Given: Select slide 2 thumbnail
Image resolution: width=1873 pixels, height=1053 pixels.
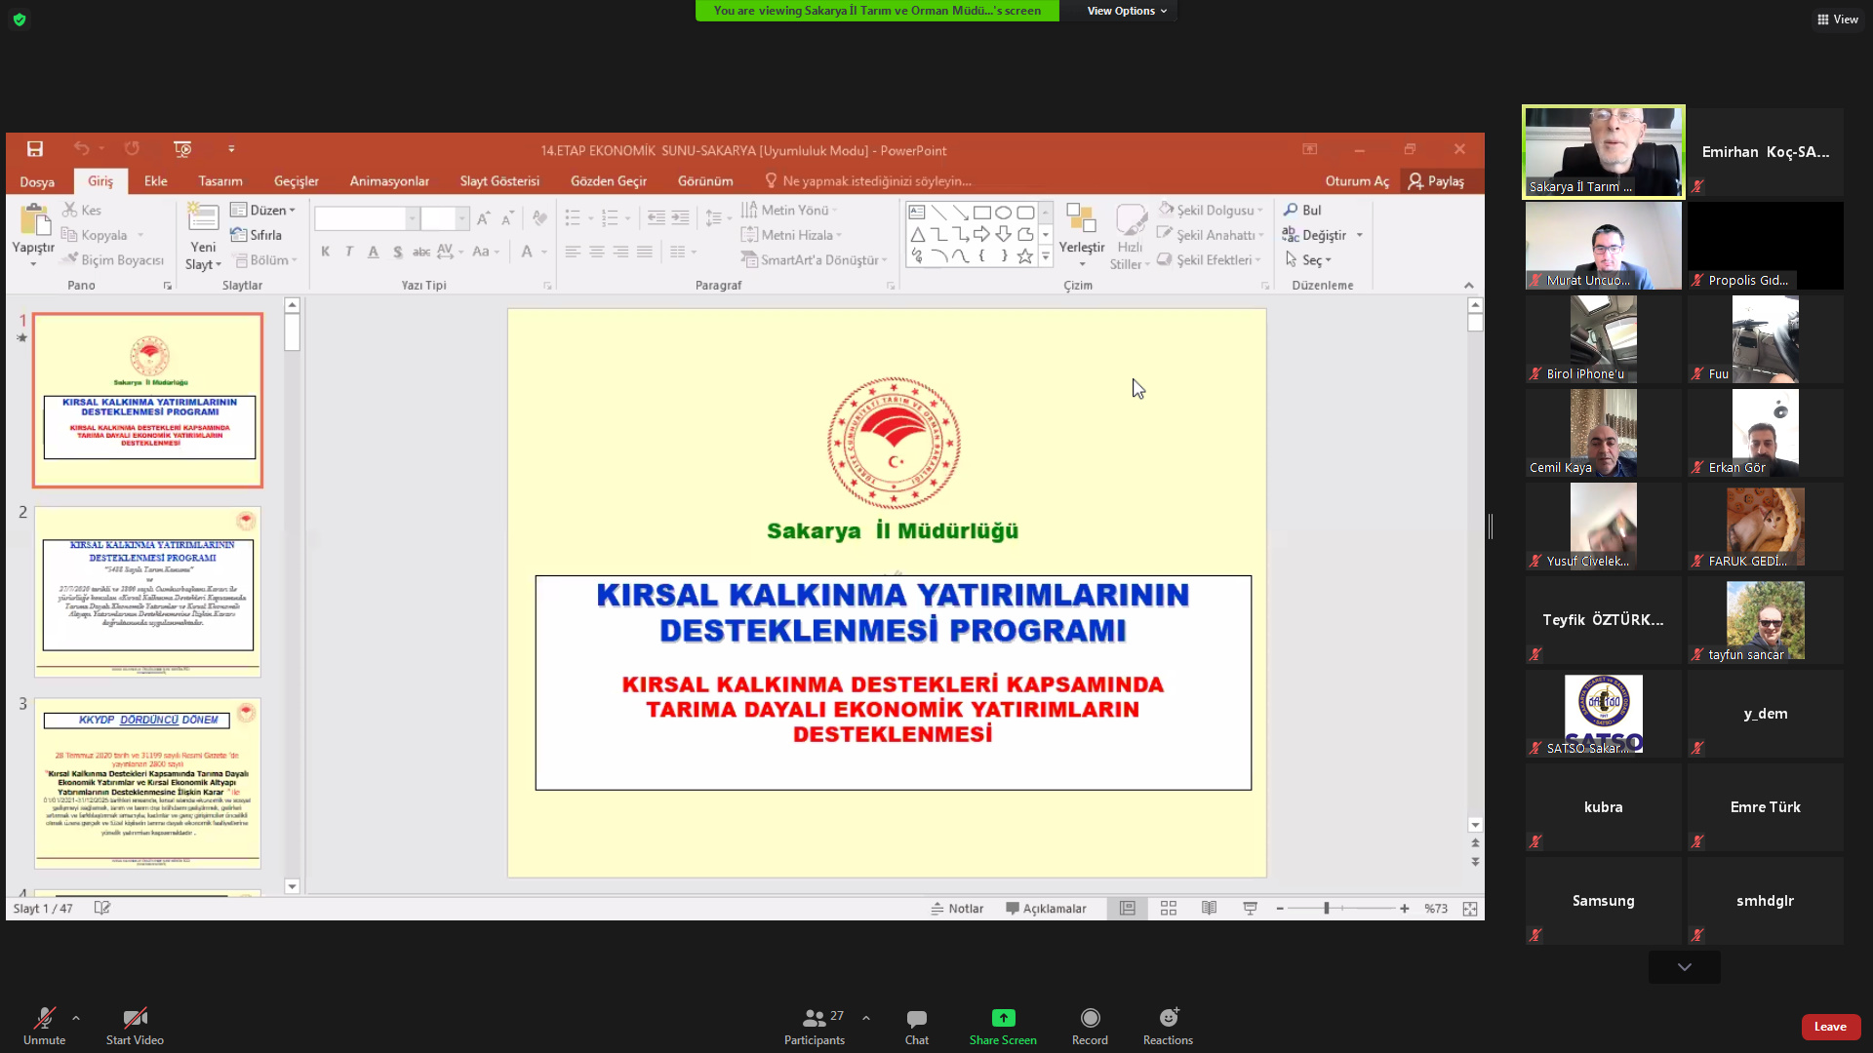Looking at the screenshot, I should click(147, 591).
